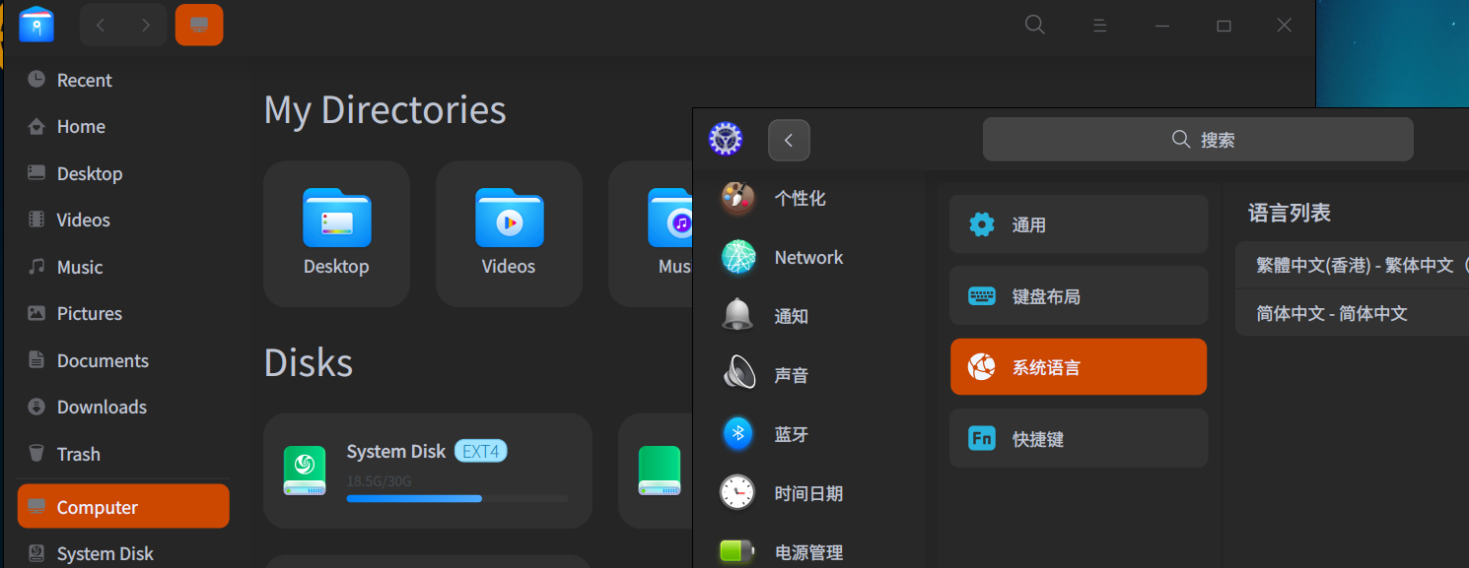Open the Videos folder thumbnail
This screenshot has width=1469, height=568.
coord(508,233)
